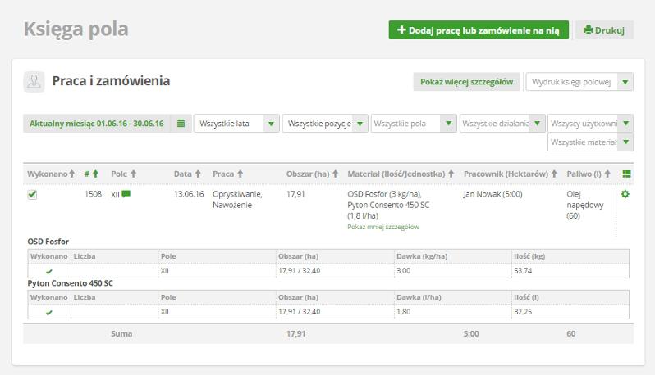Click the Suma row label
Viewport: 655px width, 375px height.
pyautogui.click(x=121, y=333)
